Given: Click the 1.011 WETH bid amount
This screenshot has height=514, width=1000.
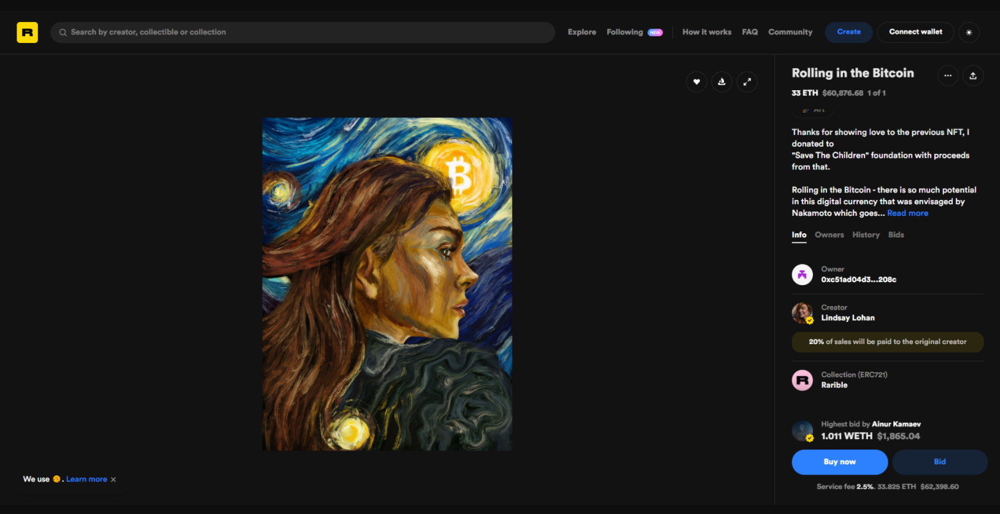Looking at the screenshot, I should point(847,436).
